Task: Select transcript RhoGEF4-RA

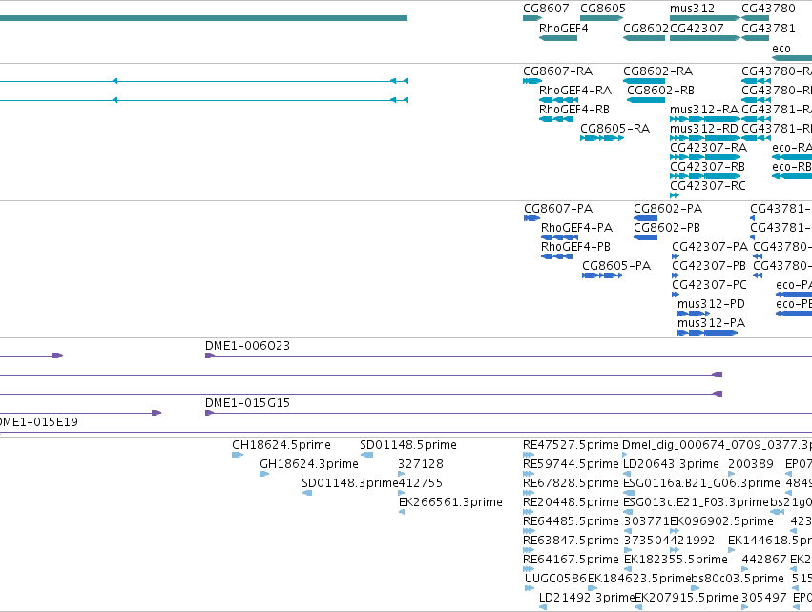Action: point(558,100)
